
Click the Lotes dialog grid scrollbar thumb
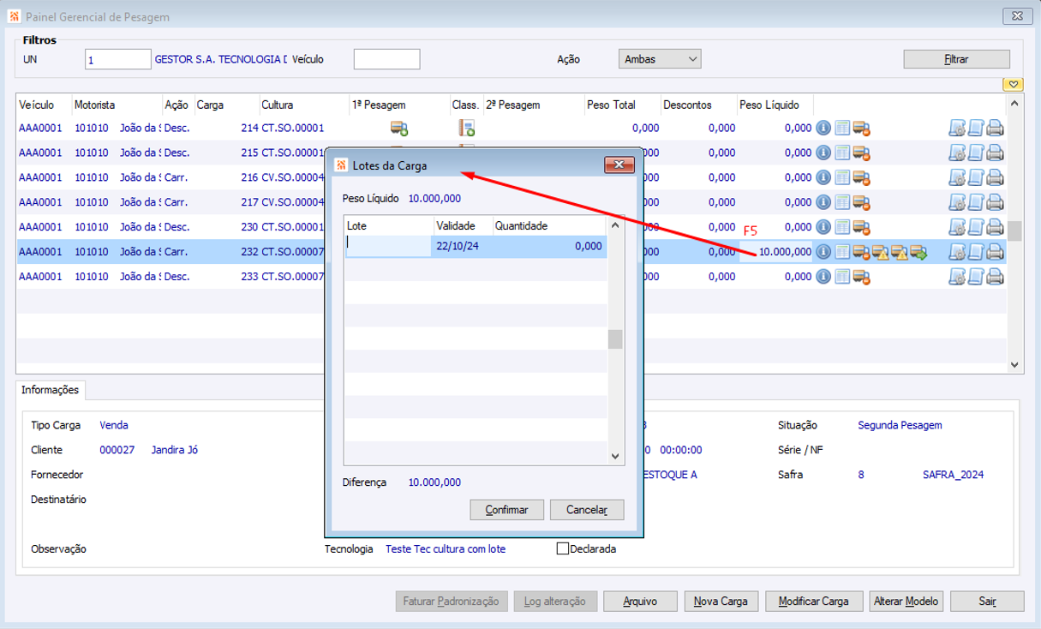coord(615,339)
